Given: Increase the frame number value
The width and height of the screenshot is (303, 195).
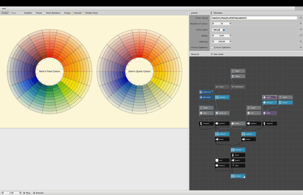Looking at the screenshot, I should [20, 193].
